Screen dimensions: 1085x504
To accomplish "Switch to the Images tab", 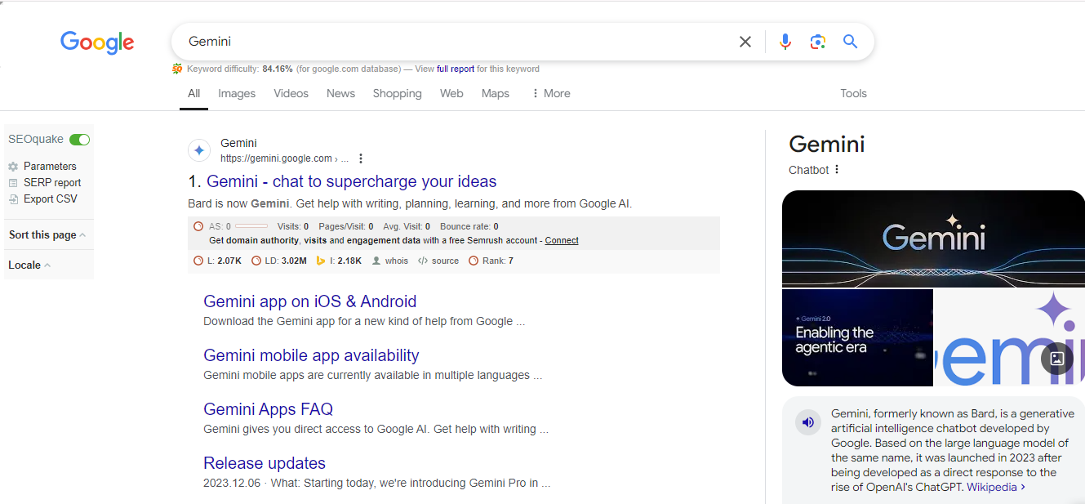I will pyautogui.click(x=237, y=93).
